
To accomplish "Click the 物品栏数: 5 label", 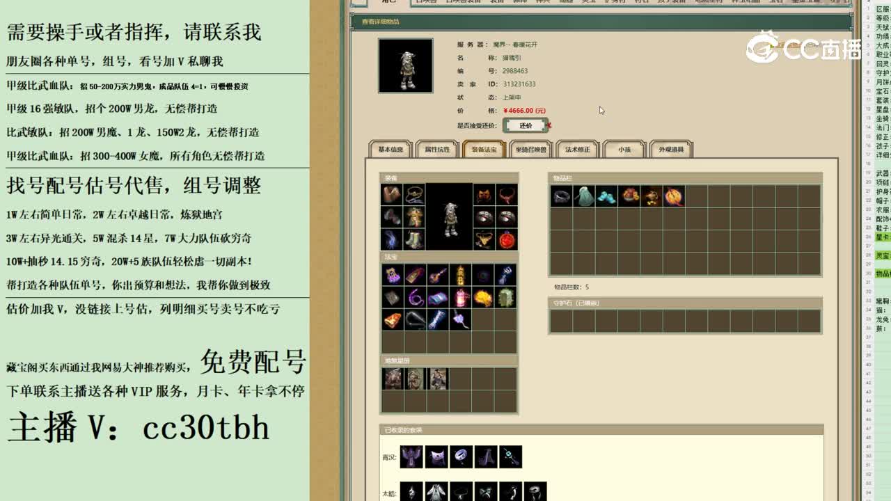I will pyautogui.click(x=571, y=287).
